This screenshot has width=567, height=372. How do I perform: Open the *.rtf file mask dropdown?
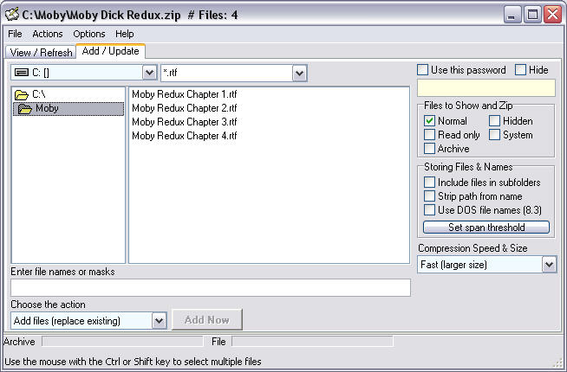[299, 73]
